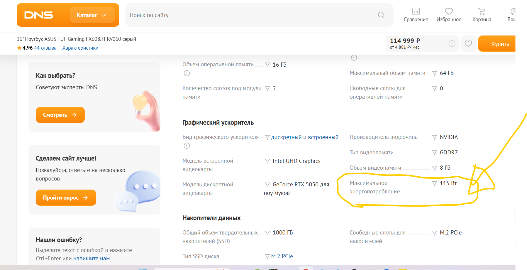Click the search magnifier icon
This screenshot has height=270, width=527.
coord(381,15)
